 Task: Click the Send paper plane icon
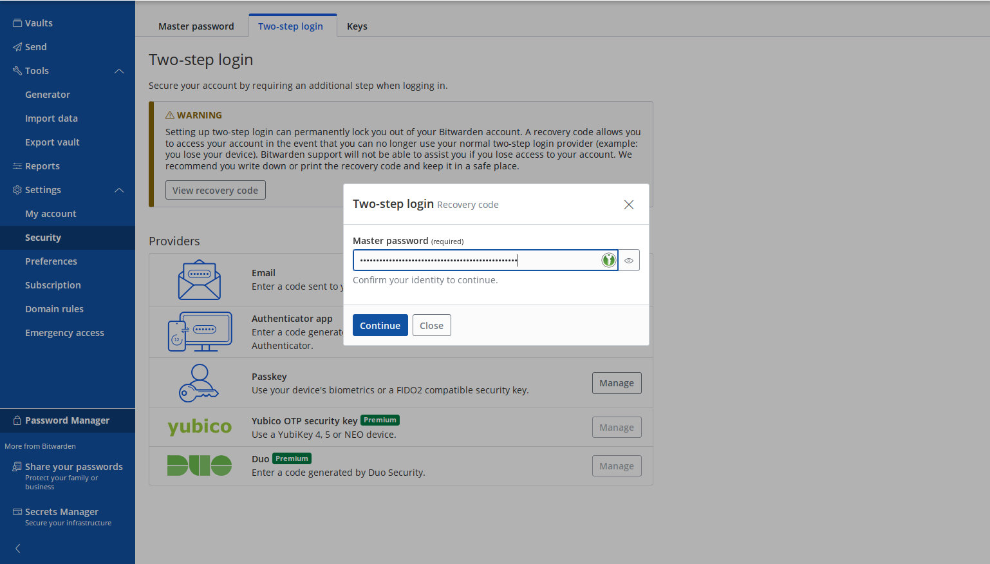point(17,47)
